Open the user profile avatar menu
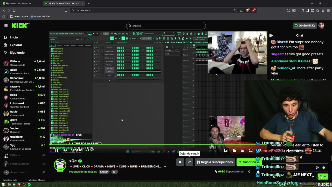This screenshot has height=187, width=332. pyautogui.click(x=321, y=25)
